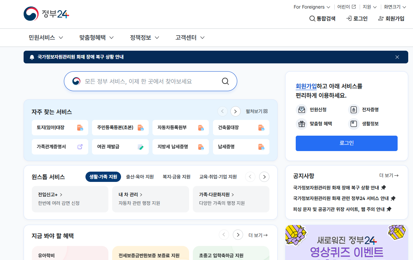The height and width of the screenshot is (260, 413).
Task: Click the external link icon beside 가족관계증명서
Action: tap(80, 147)
